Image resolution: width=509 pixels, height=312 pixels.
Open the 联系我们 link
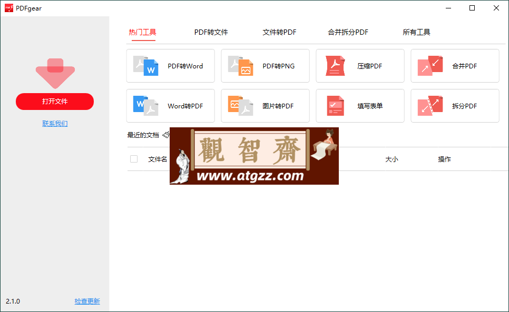pos(55,124)
